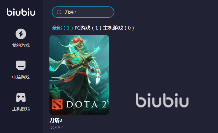Screen dimensions: 218x133
Task: Click the DOTA 2 wordmark on the cover
Action: [86, 104]
